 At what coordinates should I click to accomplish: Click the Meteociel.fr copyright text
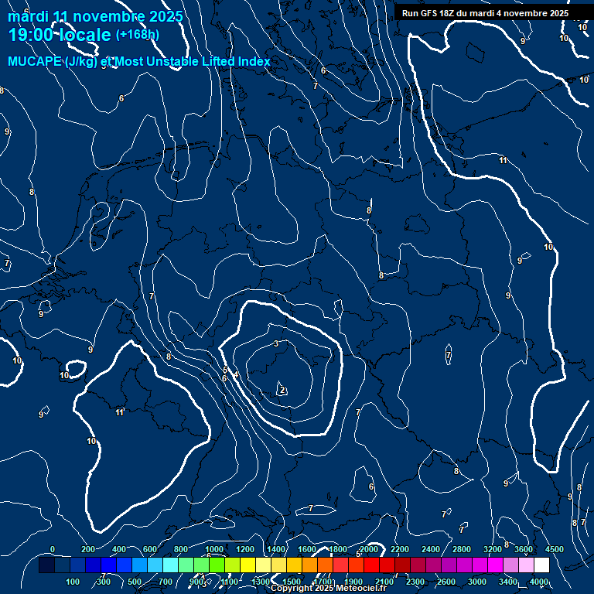pos(328,589)
